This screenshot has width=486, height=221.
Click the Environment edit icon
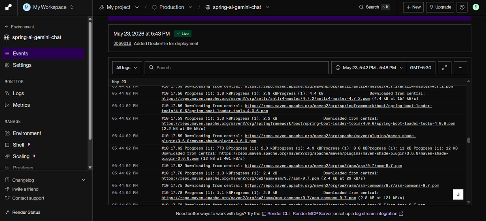click(x=7, y=133)
